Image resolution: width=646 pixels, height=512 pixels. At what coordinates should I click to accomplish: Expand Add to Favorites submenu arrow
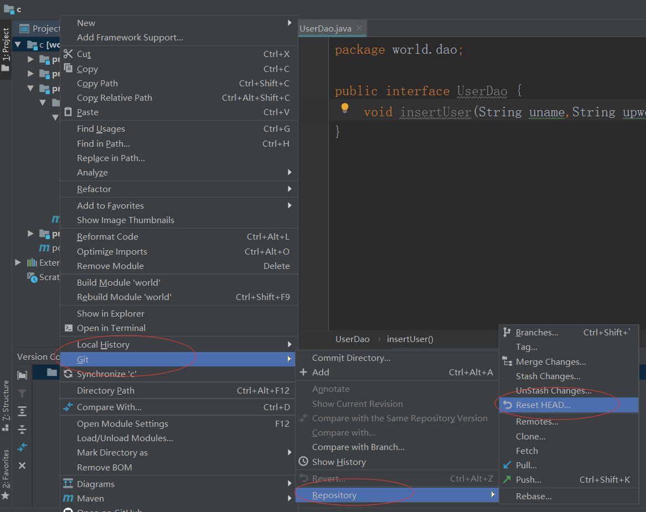click(x=290, y=205)
